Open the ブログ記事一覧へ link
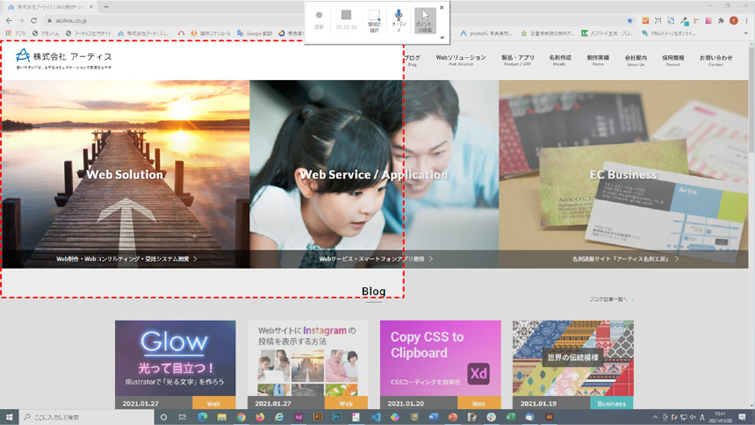The width and height of the screenshot is (755, 425). [612, 299]
